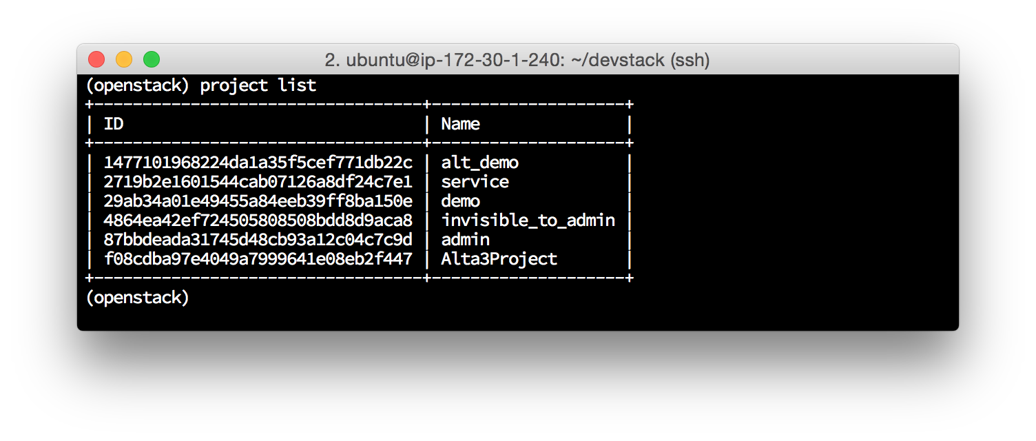
Task: Click the Name column header
Action: pos(460,125)
